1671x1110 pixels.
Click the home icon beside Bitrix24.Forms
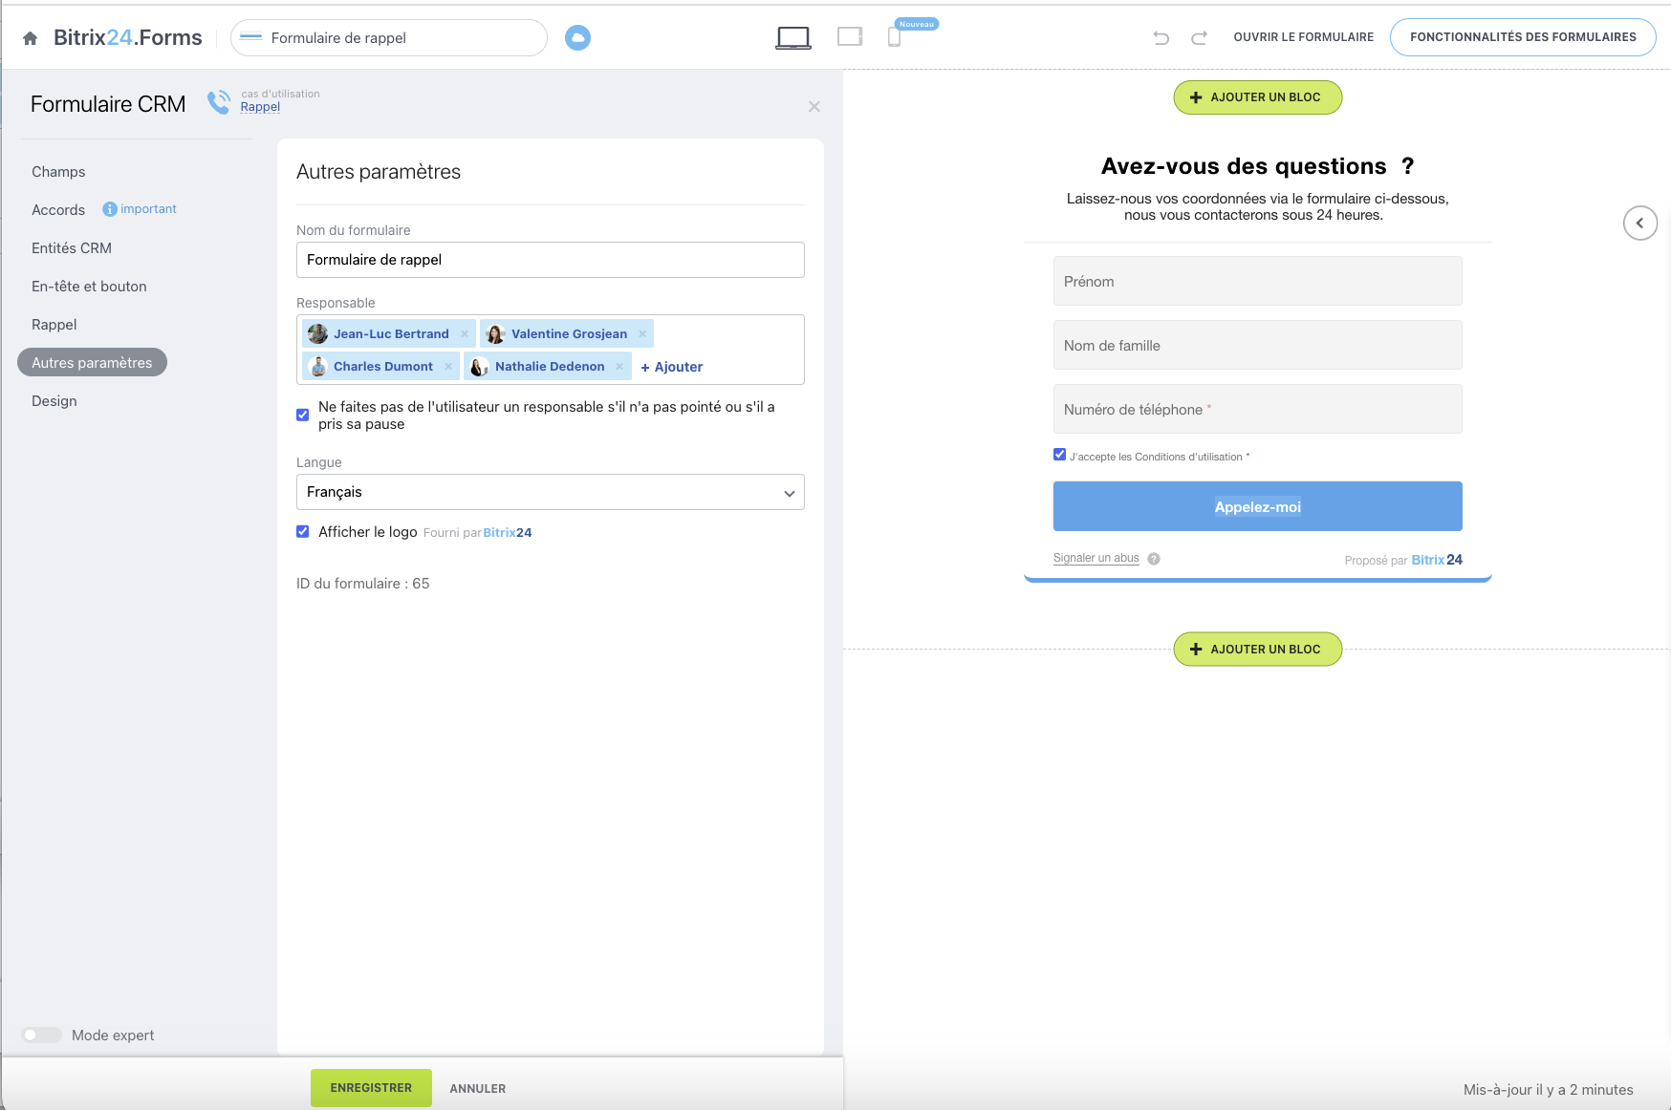click(x=31, y=38)
